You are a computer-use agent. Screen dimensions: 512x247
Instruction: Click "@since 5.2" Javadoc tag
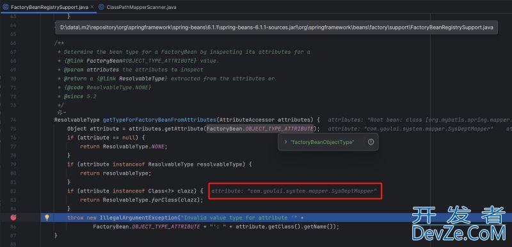(x=80, y=96)
